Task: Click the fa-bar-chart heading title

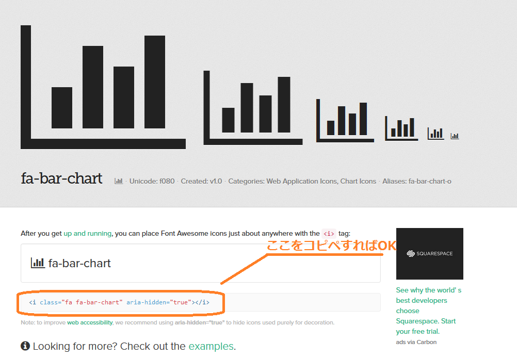Action: pos(61,178)
